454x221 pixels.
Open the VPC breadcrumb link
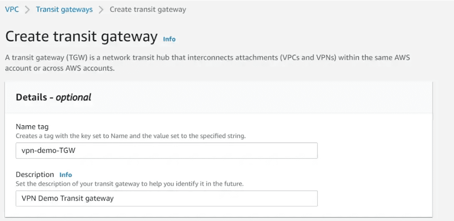click(12, 9)
